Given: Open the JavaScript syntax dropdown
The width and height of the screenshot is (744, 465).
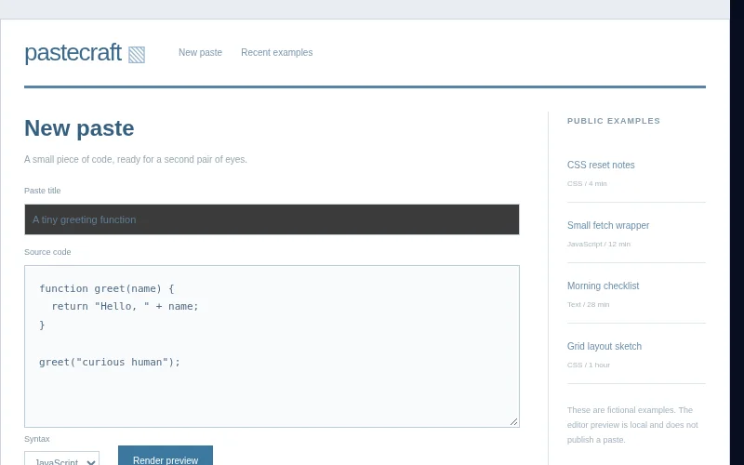Looking at the screenshot, I should (62, 460).
